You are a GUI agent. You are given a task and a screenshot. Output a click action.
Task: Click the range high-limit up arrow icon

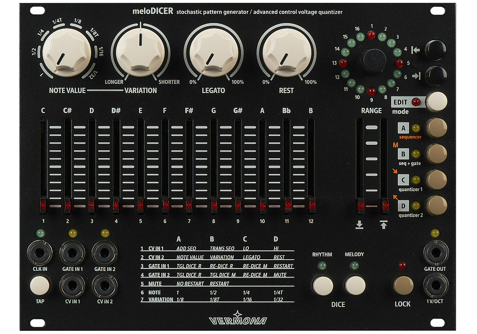tap(384, 225)
